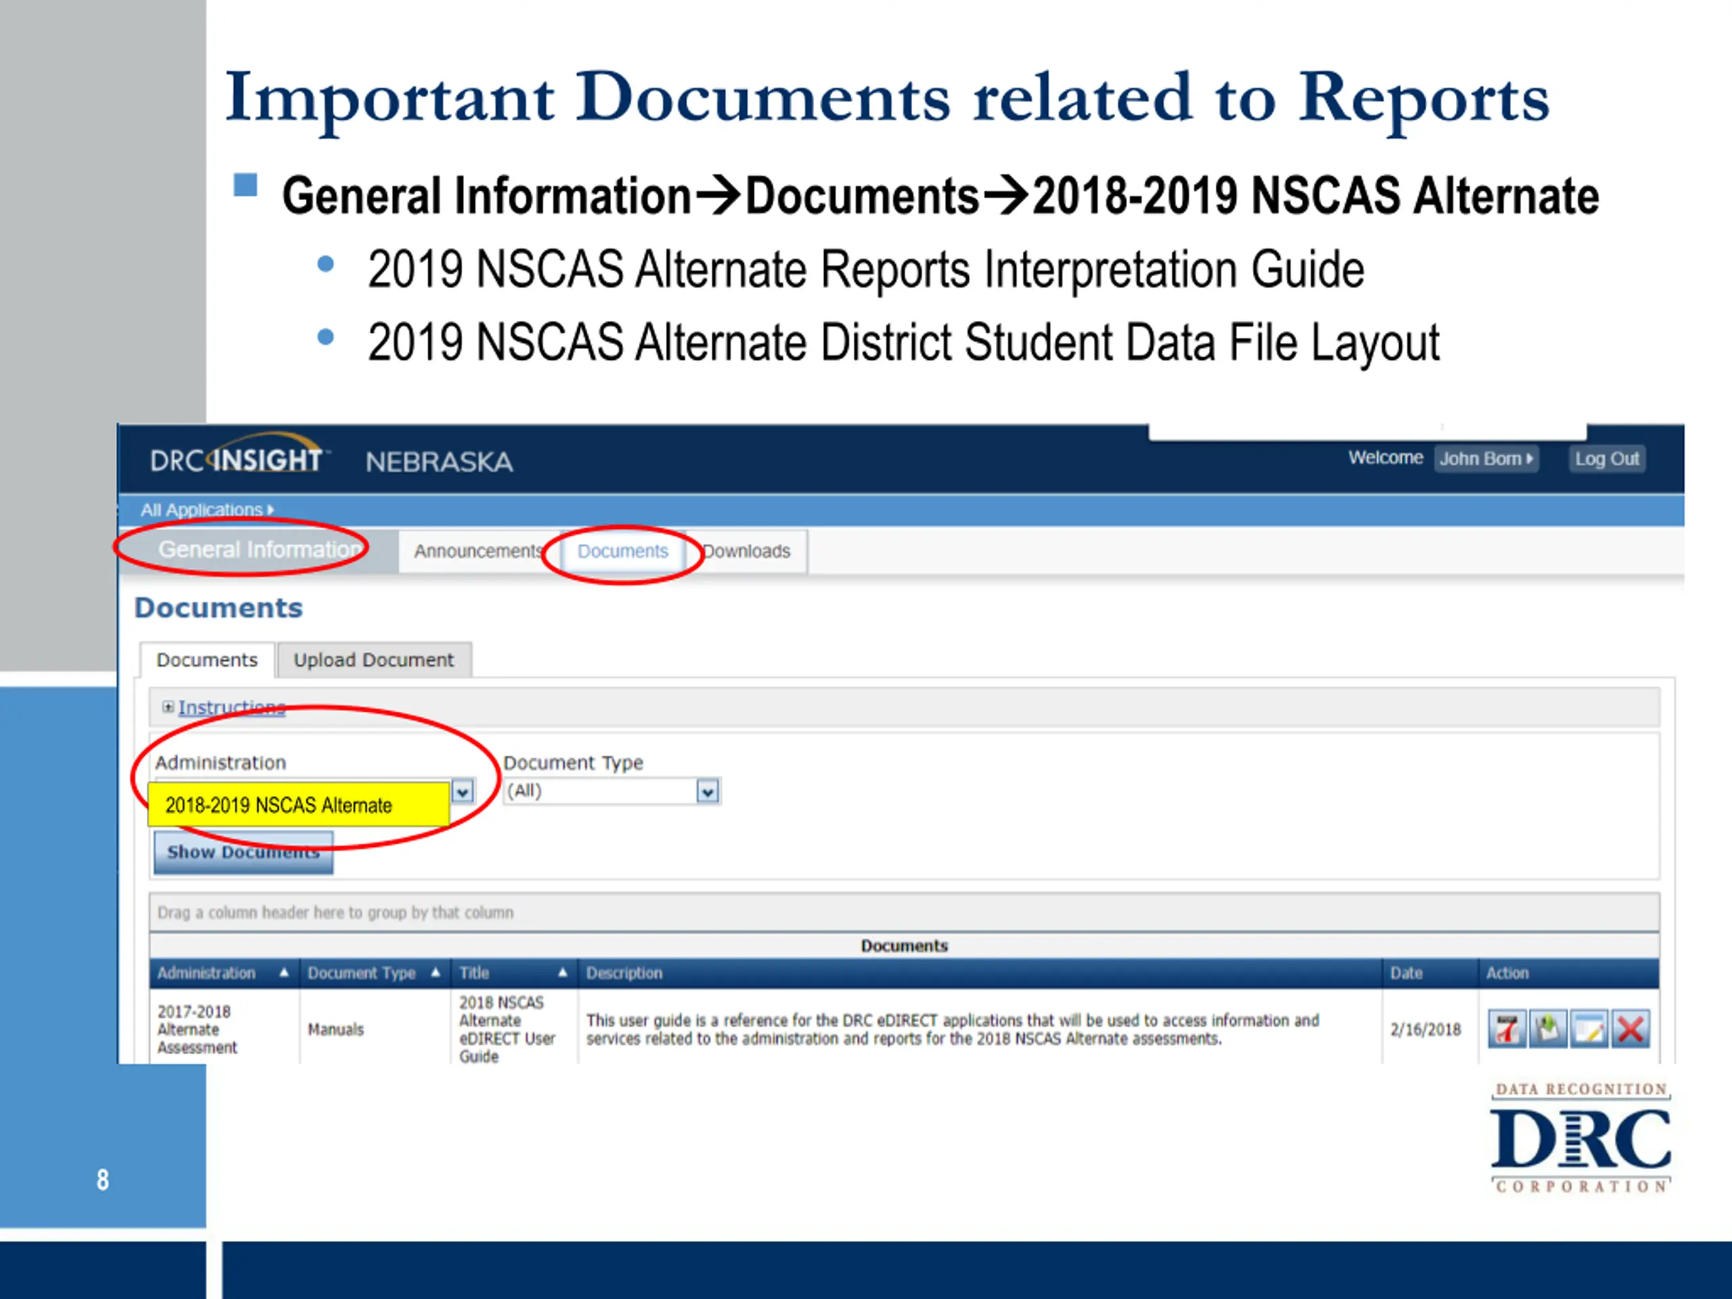Open the Administration dropdown arrow
The height and width of the screenshot is (1299, 1732).
[x=463, y=792]
